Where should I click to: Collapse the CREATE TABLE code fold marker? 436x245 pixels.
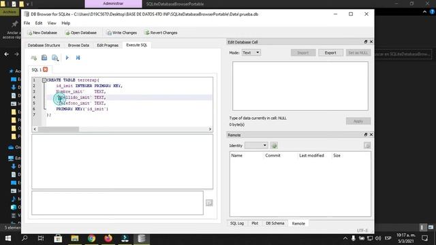[44, 80]
